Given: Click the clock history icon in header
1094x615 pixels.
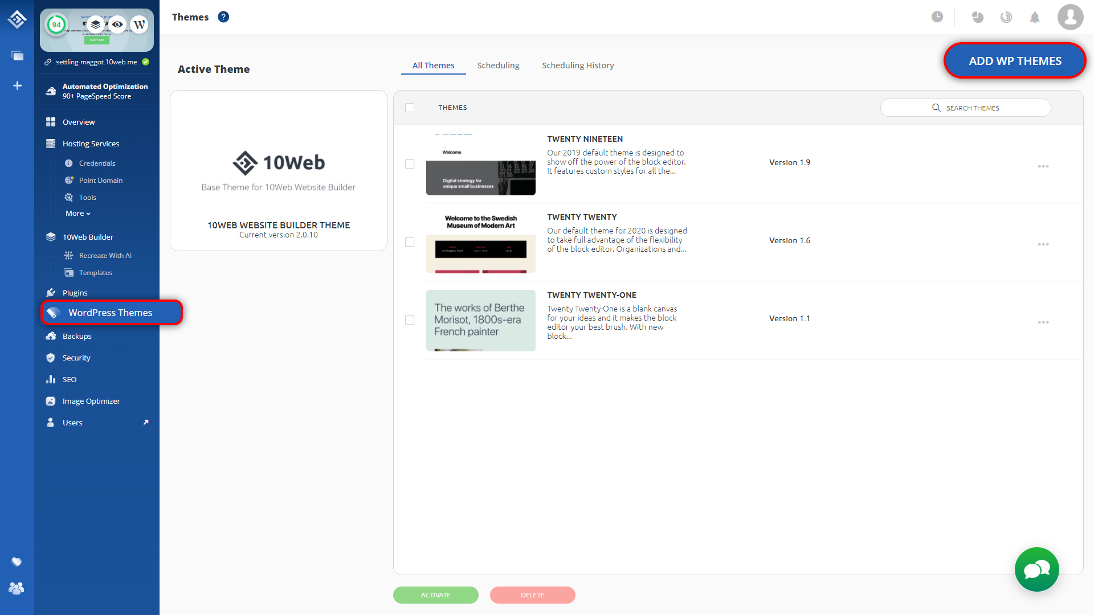Looking at the screenshot, I should [x=937, y=17].
